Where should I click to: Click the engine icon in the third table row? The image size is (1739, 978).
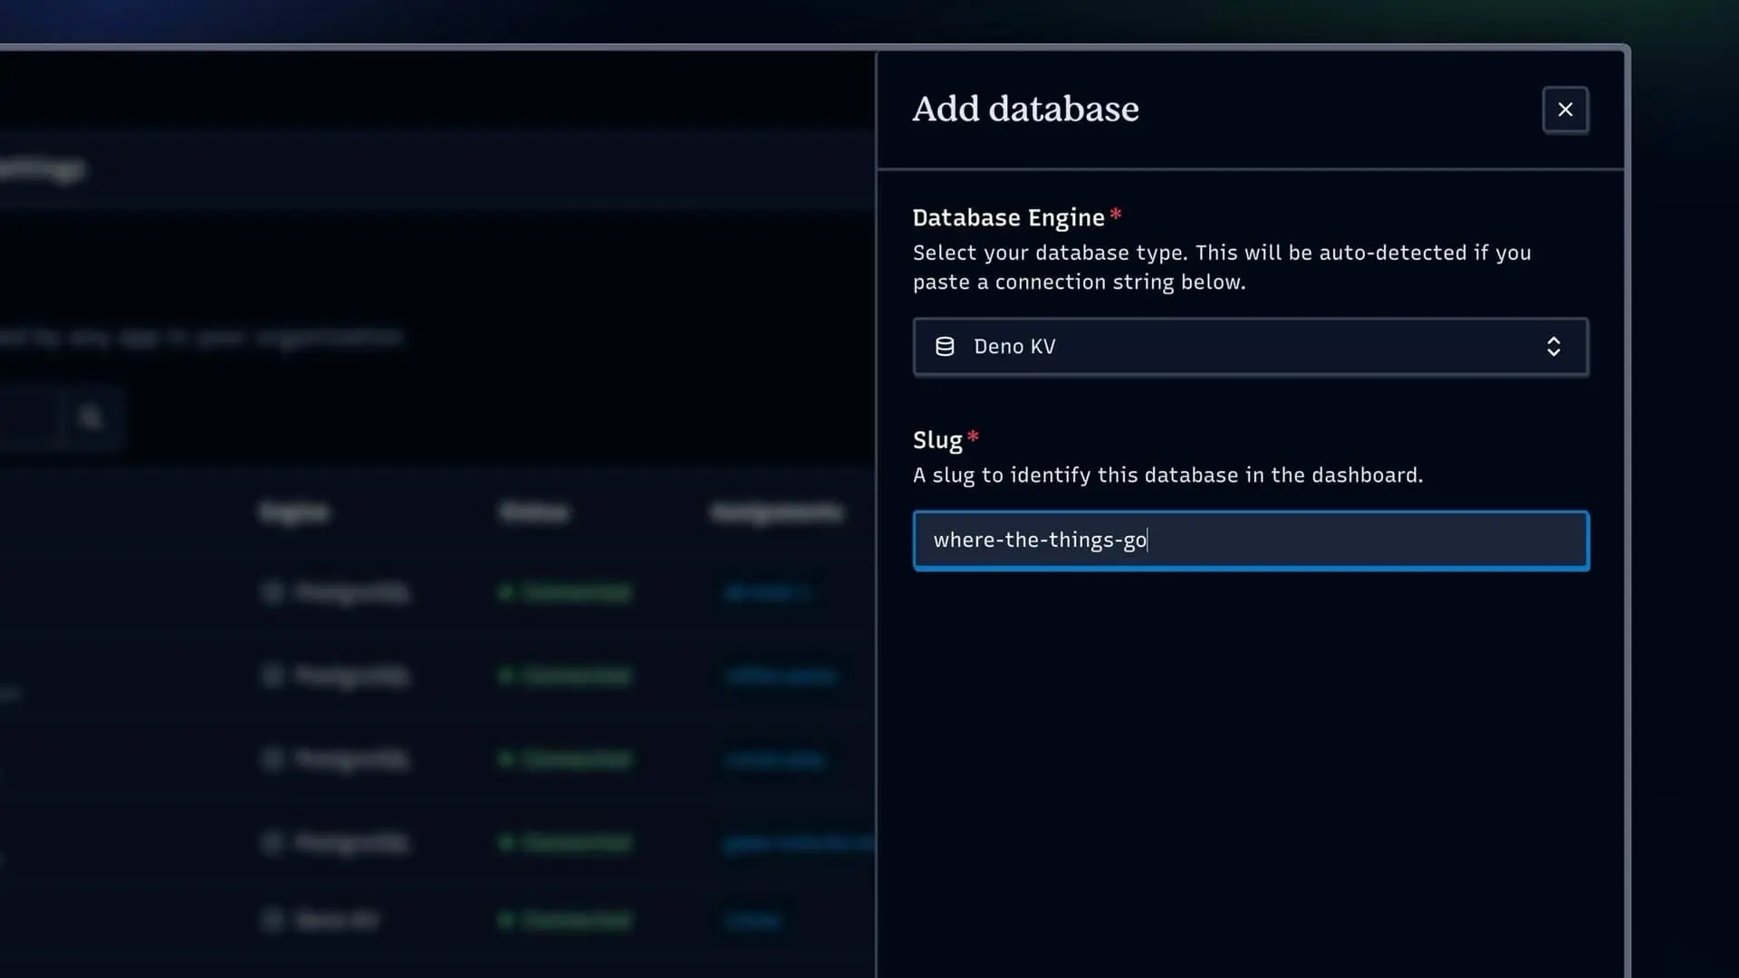coord(273,760)
